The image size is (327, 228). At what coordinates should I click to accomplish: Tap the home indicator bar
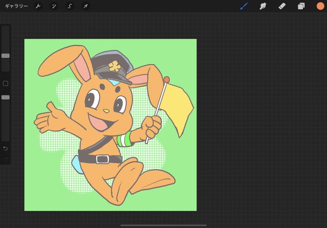pos(163,225)
